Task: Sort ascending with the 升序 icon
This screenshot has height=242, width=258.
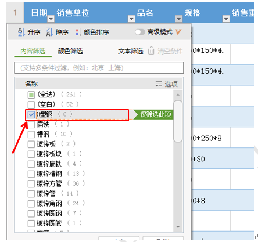Action: (x=21, y=32)
